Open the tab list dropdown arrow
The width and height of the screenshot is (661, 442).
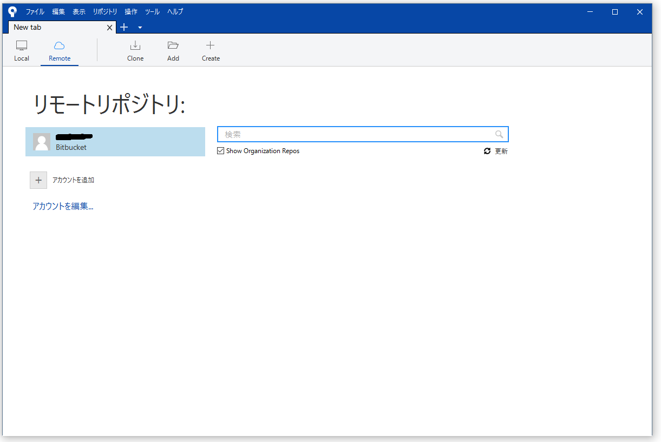140,28
